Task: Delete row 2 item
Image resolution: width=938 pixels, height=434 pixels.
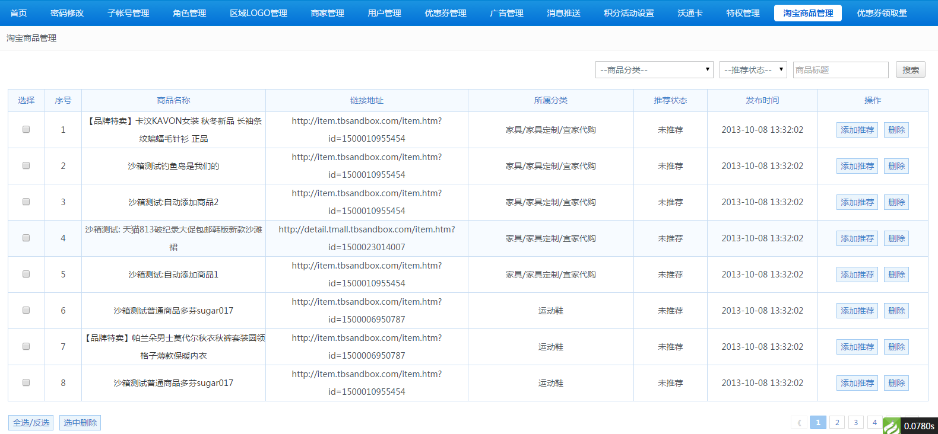Action: 896,166
